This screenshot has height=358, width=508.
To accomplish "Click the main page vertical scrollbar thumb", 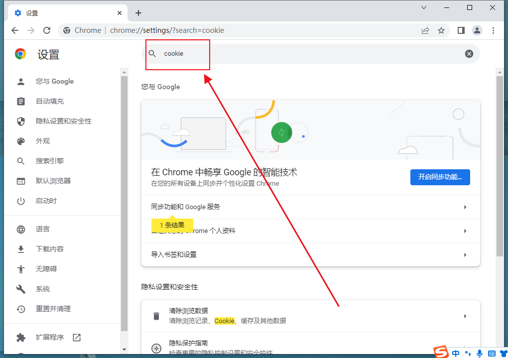I will 500,166.
